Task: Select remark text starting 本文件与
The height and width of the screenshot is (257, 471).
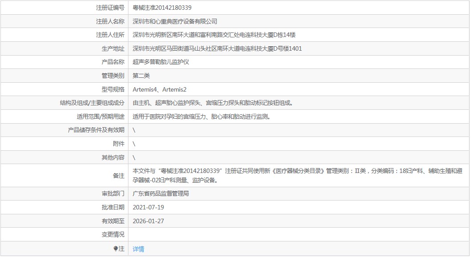Action: click(297, 176)
